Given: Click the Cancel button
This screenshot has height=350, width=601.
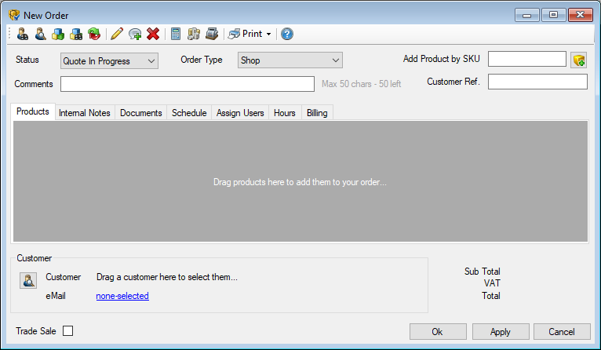Looking at the screenshot, I should point(562,332).
